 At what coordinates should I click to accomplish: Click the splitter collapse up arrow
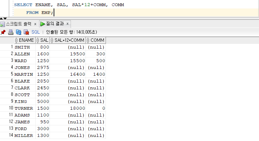pos(1,18)
